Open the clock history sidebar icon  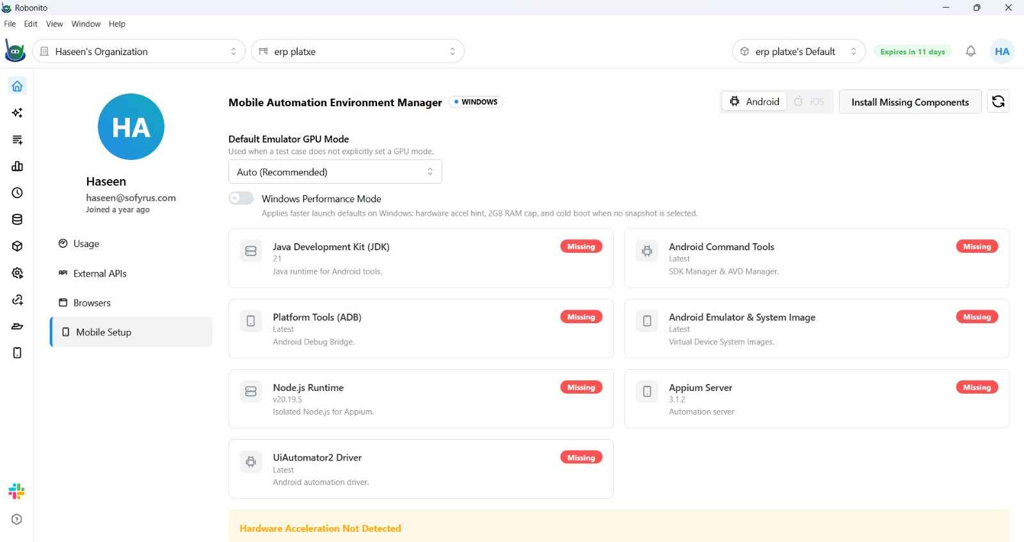point(17,193)
